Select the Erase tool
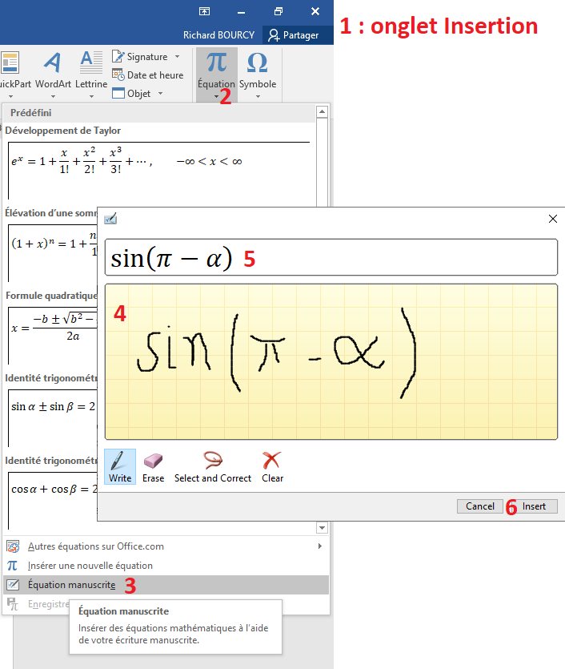Viewport: 565px width, 669px height. pos(154,467)
